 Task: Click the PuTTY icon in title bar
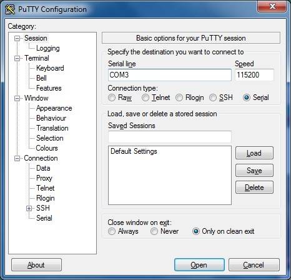pos(10,9)
